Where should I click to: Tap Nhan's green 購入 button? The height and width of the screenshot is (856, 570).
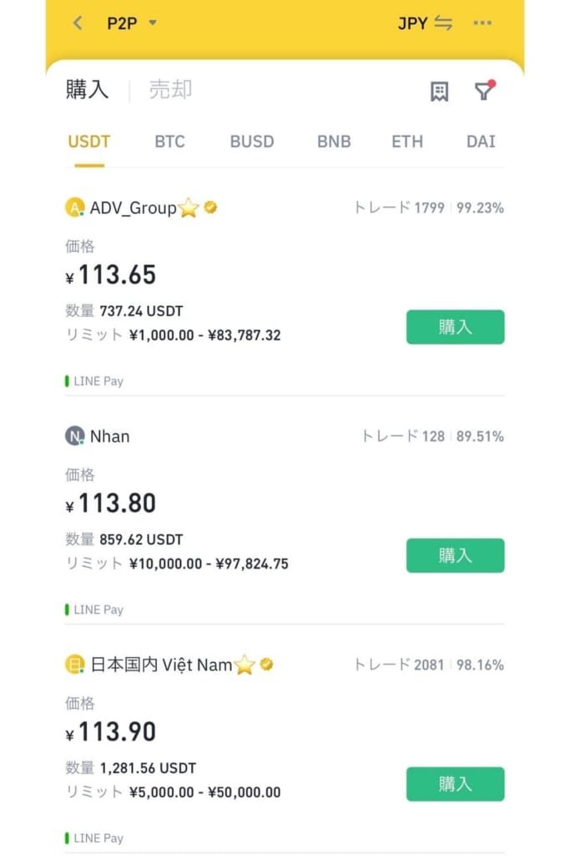455,556
